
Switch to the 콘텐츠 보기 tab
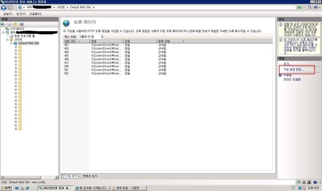[89, 176]
